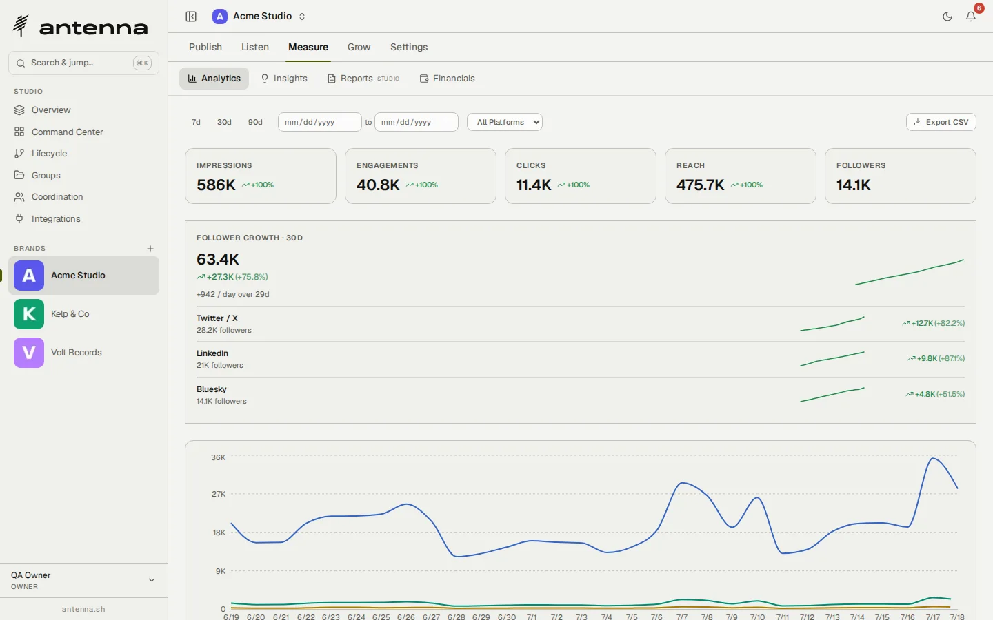Click the Search & jump field
Screen dimensions: 993x620
pos(83,63)
